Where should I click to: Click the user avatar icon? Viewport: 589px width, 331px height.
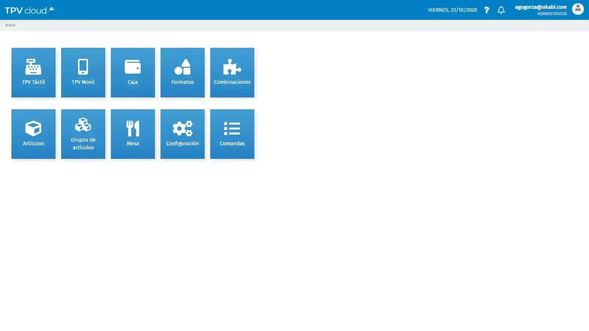(x=578, y=9)
